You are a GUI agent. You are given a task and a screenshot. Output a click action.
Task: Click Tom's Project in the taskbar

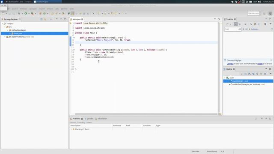click(48, 2)
